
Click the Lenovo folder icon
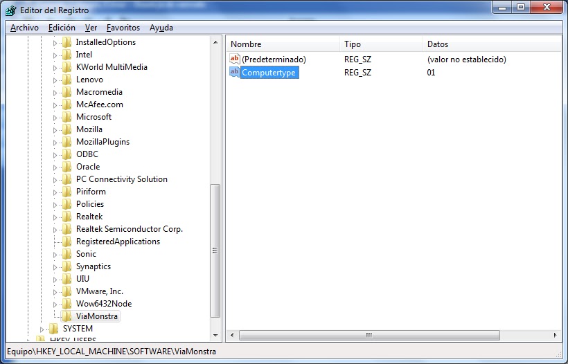pos(66,80)
